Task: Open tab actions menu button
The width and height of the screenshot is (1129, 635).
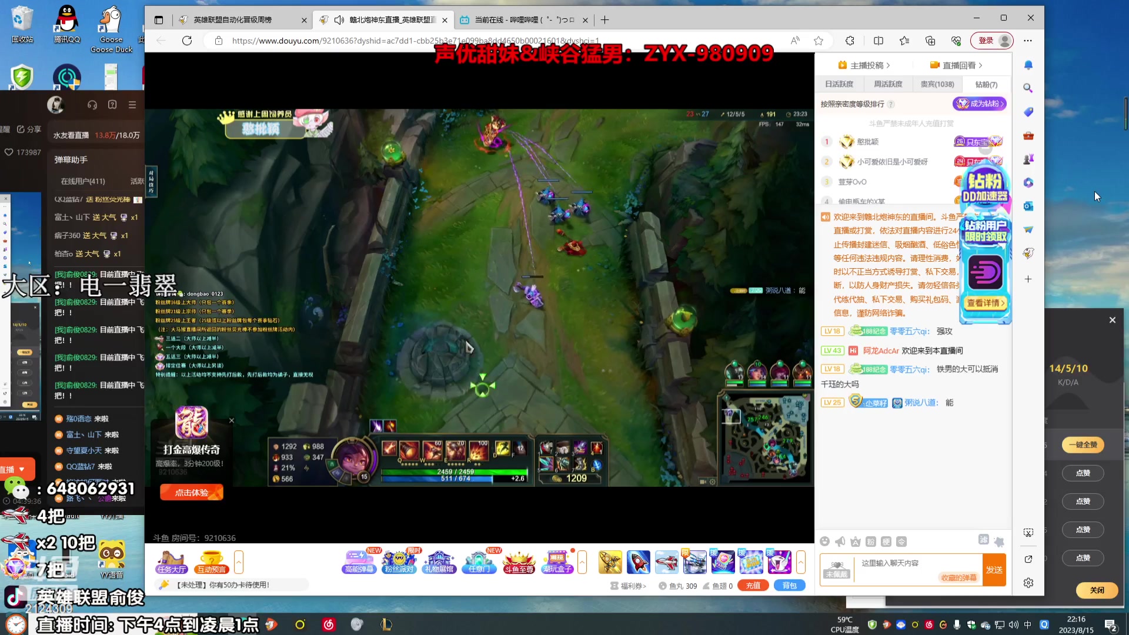Action: [158, 20]
